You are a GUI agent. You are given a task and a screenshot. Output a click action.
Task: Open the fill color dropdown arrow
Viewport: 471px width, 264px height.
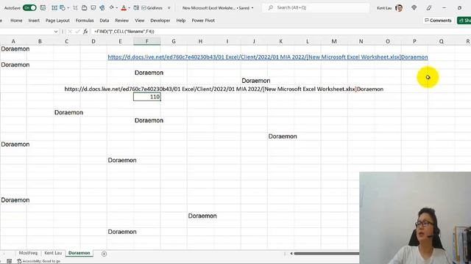[117, 8]
